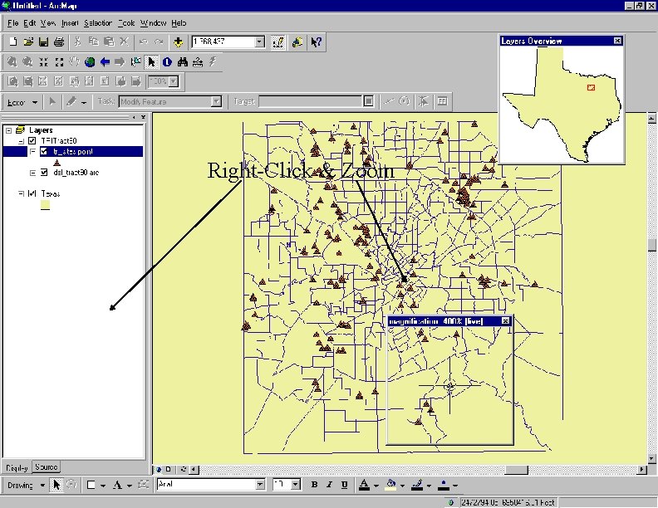The height and width of the screenshot is (508, 658).
Task: Click the Copy icon in the standard toolbar
Action: coord(93,42)
